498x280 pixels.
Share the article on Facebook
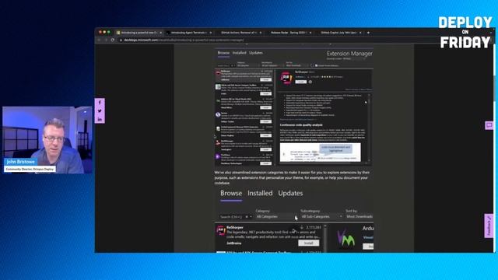pyautogui.click(x=100, y=103)
